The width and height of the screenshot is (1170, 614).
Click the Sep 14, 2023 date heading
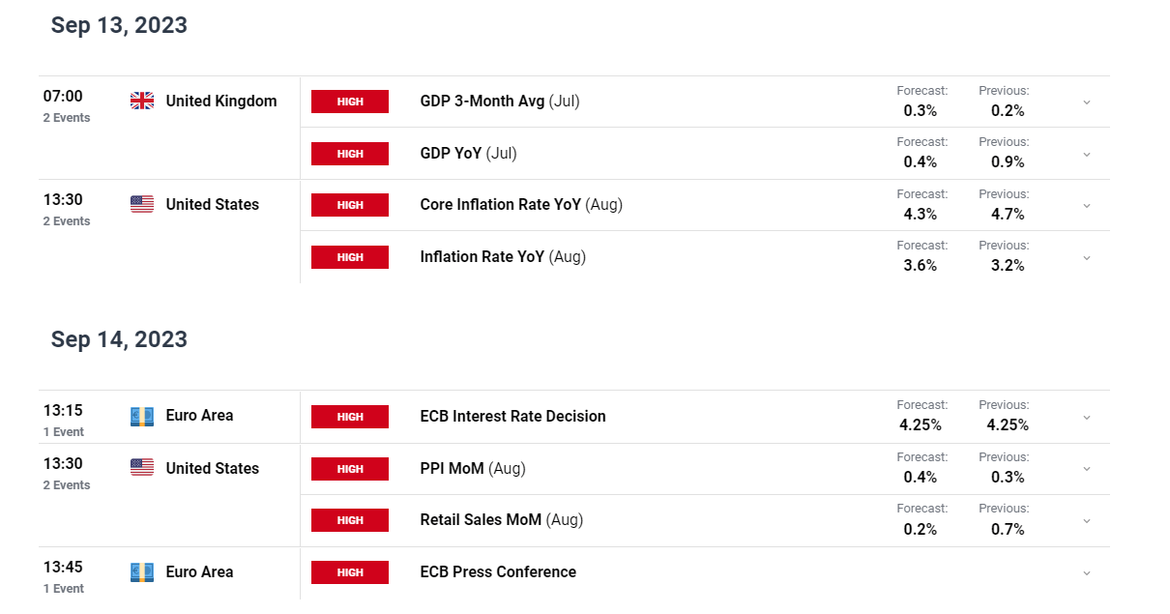tap(119, 339)
